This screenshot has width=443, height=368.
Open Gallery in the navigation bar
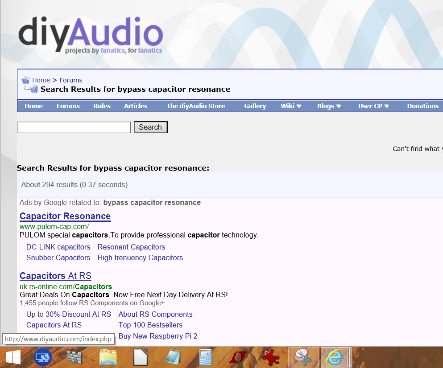pos(255,106)
